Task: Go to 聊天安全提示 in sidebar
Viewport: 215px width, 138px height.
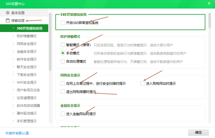Action: coord(27,67)
